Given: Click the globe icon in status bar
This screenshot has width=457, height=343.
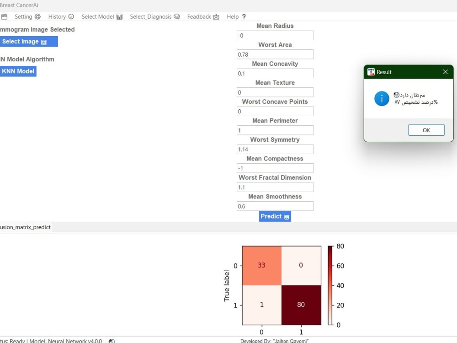Looking at the screenshot, I should pyautogui.click(x=112, y=341).
